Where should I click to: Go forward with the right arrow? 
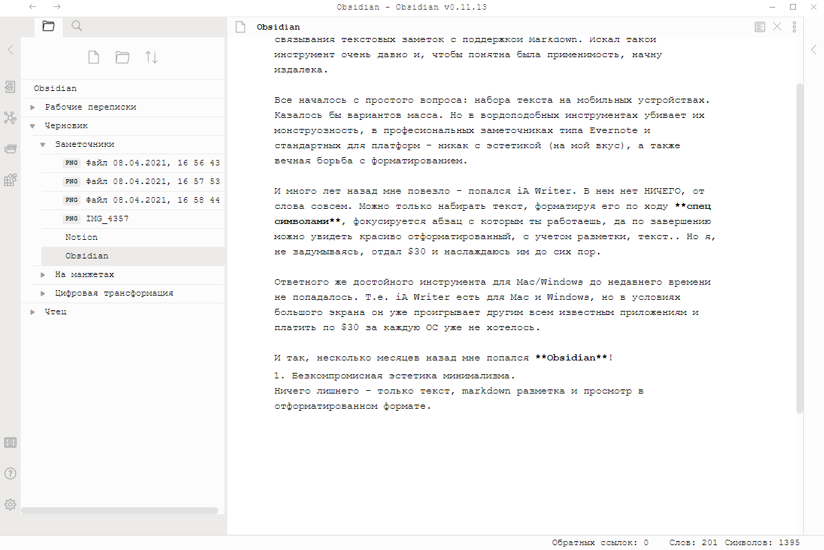(x=56, y=7)
